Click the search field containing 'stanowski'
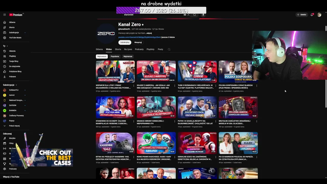327x184 pixels. tap(153, 15)
